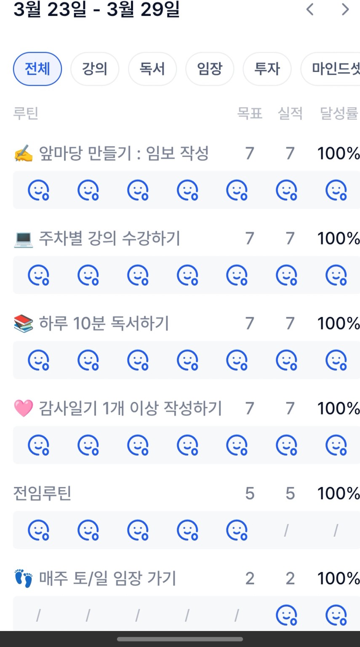Viewport: 360px width, 647px height.
Task: Open the 주차별 강의 수강하기 routine
Action: pyautogui.click(x=109, y=238)
